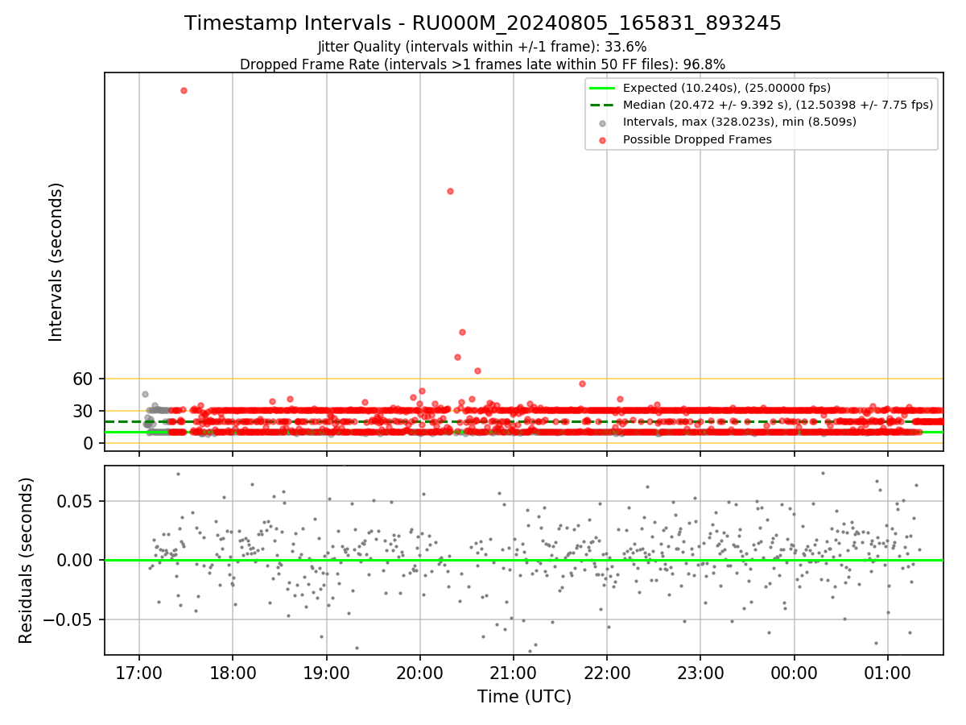Click the 00:00 time tick label
This screenshot has height=725, width=966.
point(795,672)
